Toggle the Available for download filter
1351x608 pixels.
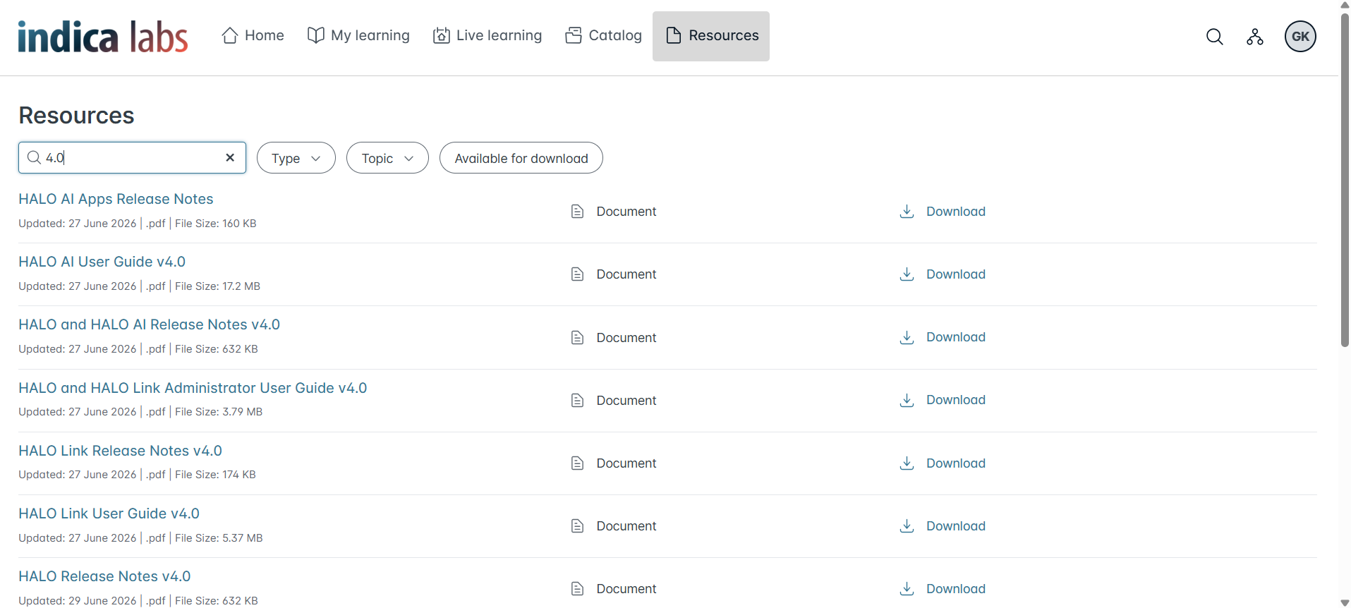click(x=521, y=158)
